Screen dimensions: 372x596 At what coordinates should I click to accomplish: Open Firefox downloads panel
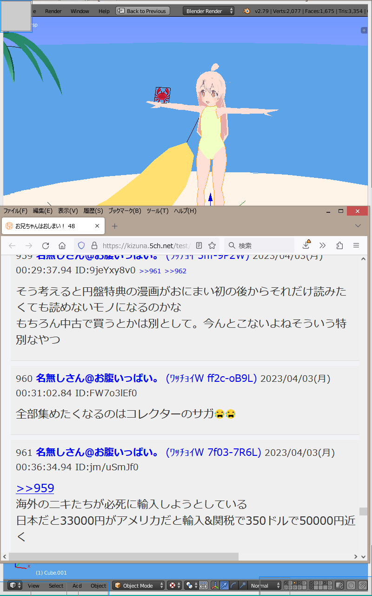point(306,245)
